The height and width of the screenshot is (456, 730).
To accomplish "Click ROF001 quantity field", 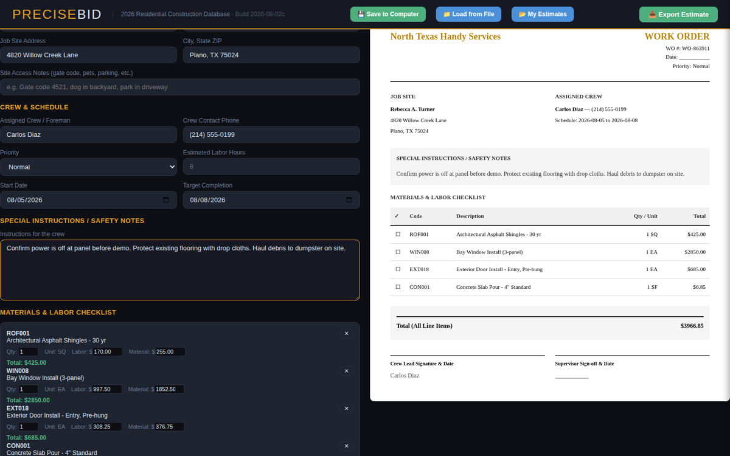I will 29,351.
